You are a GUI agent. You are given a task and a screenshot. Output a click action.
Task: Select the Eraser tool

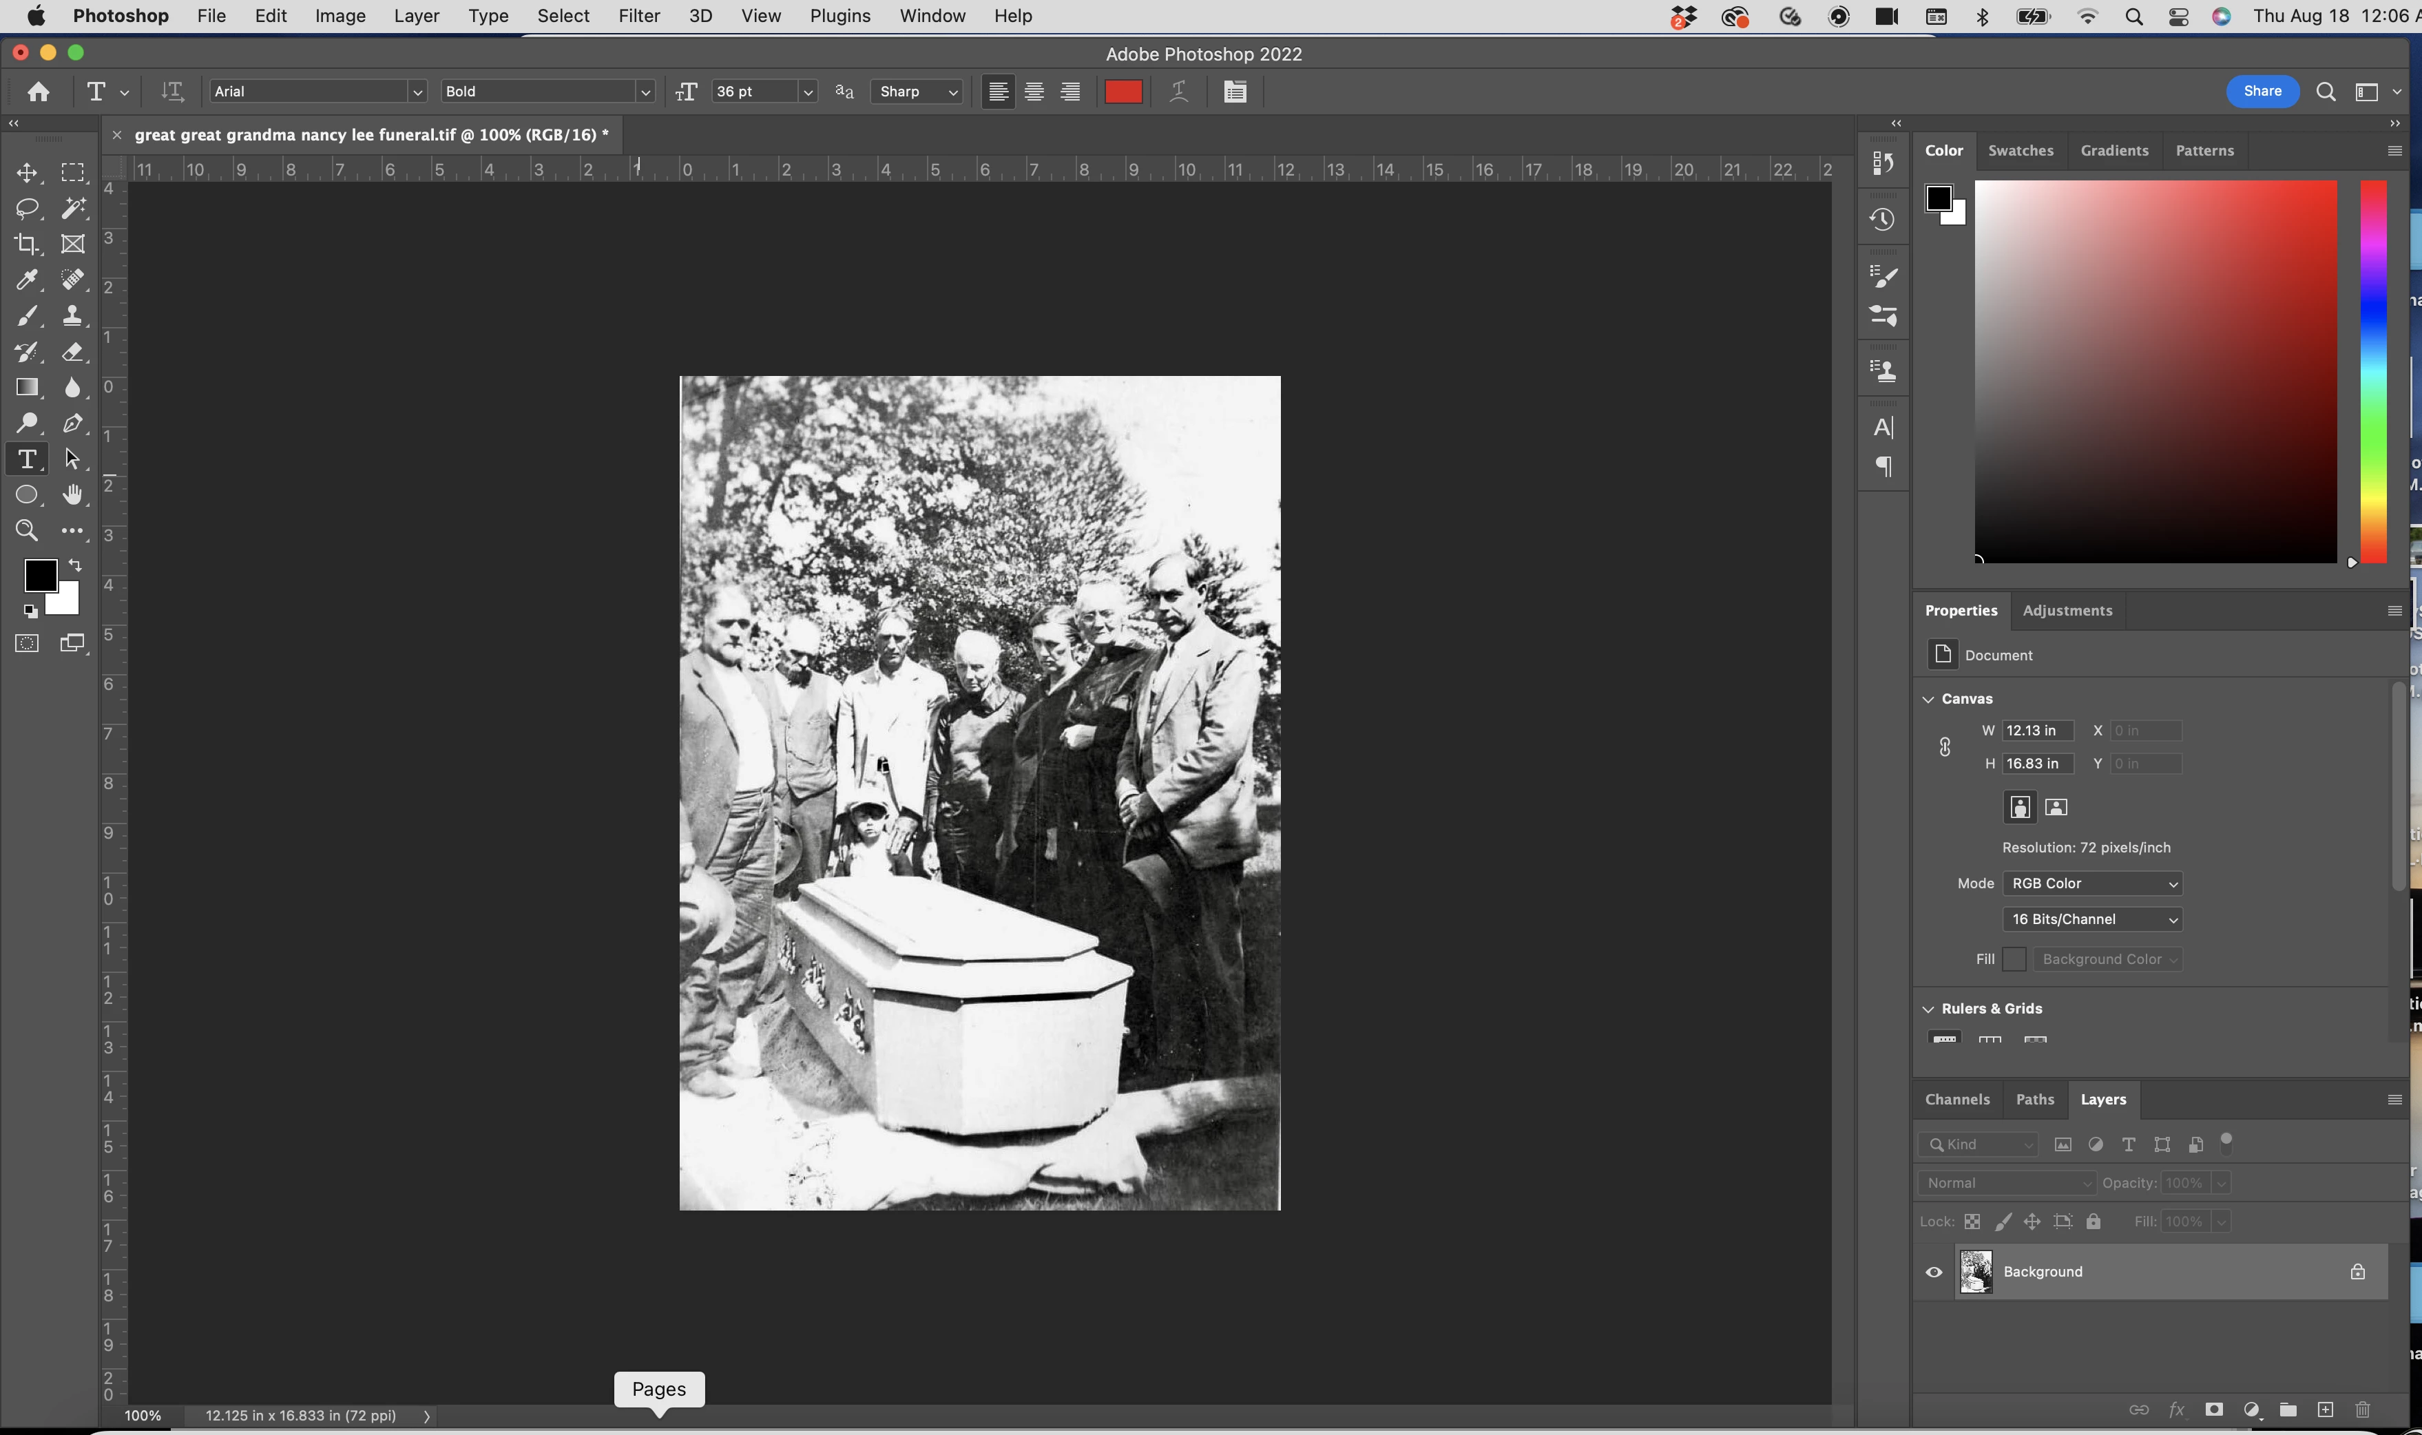(72, 352)
